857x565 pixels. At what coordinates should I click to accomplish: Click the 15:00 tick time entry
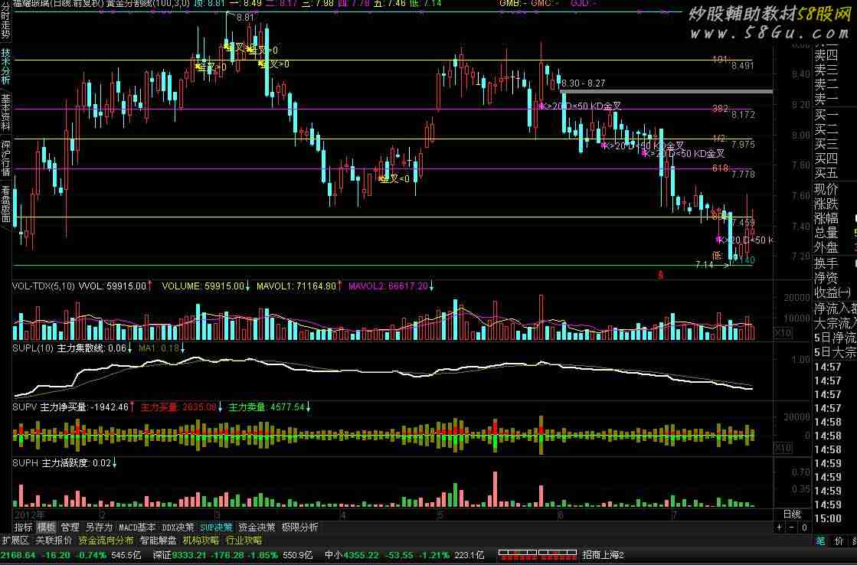pos(827,518)
